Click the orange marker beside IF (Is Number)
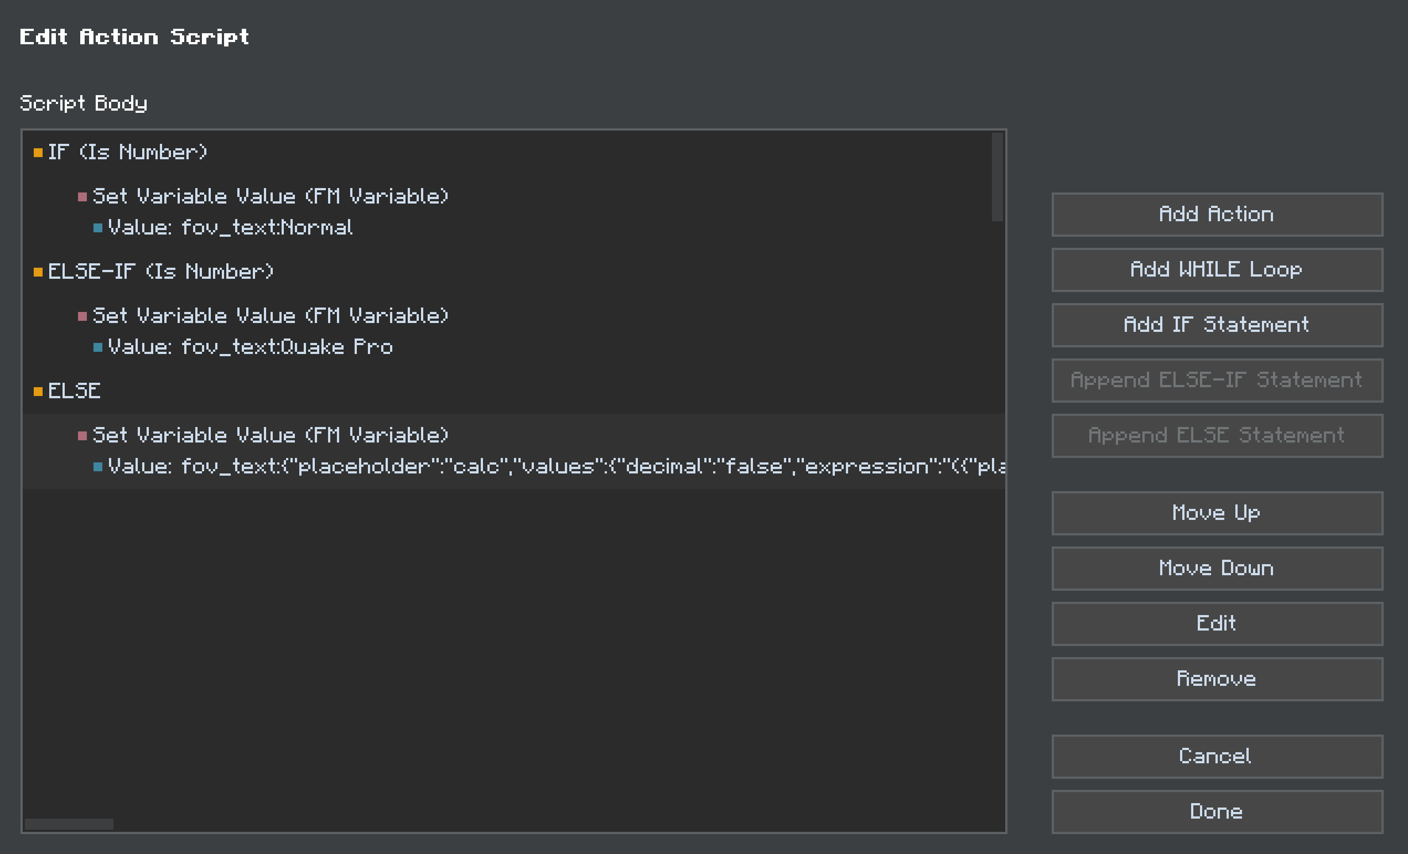This screenshot has height=854, width=1408. tap(38, 153)
